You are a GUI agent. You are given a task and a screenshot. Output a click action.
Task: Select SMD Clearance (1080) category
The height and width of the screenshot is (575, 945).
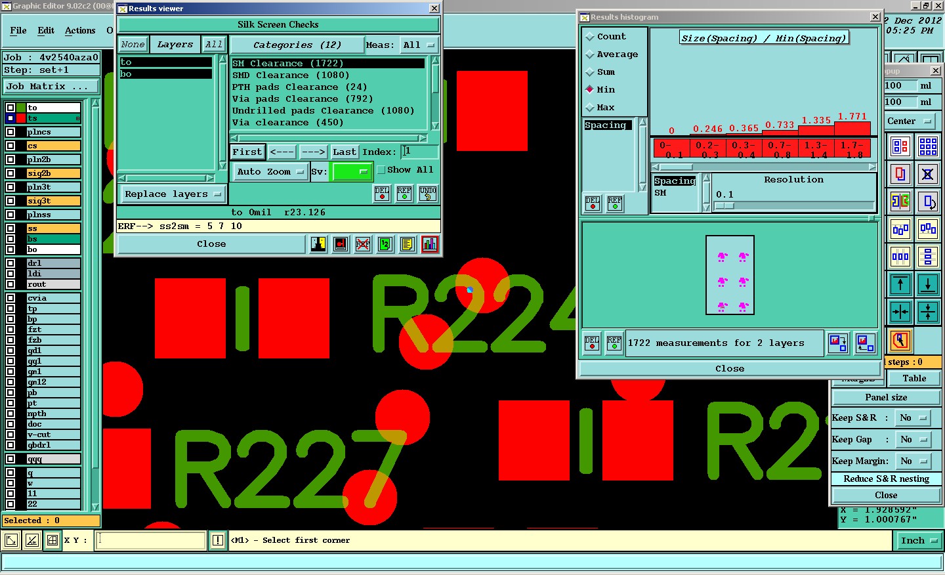[x=291, y=75]
